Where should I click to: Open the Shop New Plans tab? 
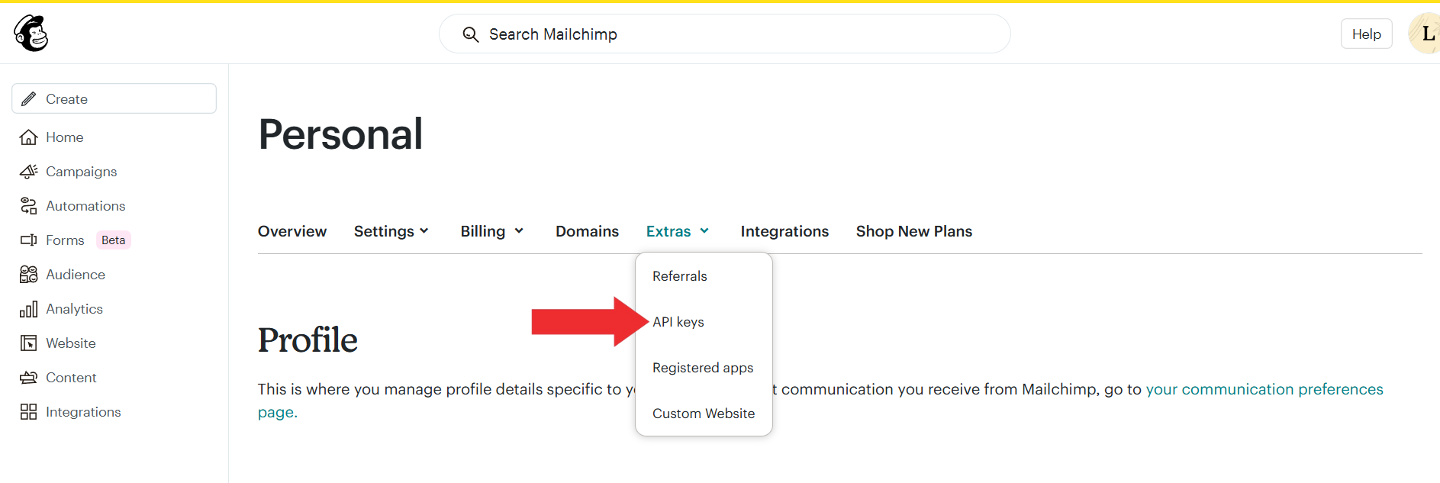914,231
